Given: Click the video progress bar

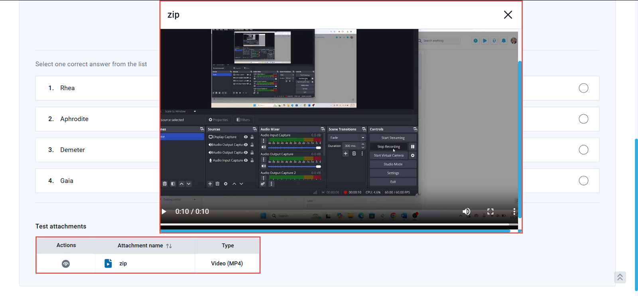Looking at the screenshot, I should 335,224.
